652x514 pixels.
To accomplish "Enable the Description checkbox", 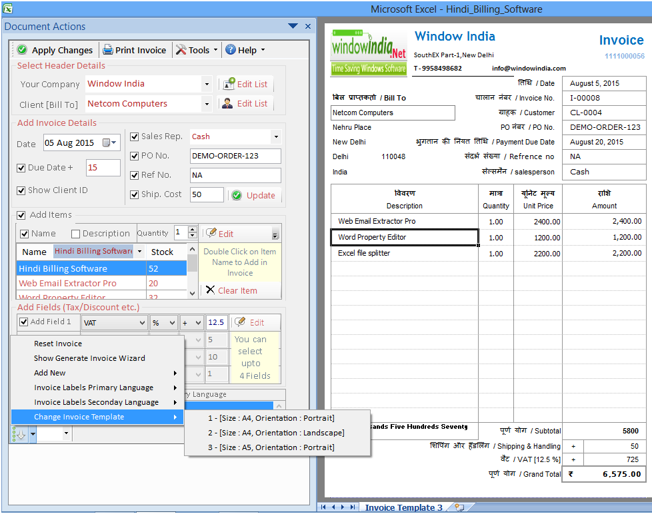I will 75,234.
